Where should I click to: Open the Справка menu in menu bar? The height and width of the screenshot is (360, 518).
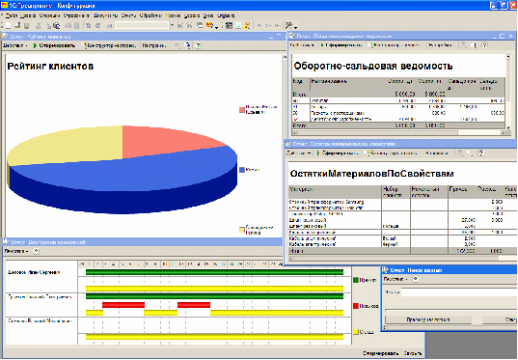click(226, 15)
